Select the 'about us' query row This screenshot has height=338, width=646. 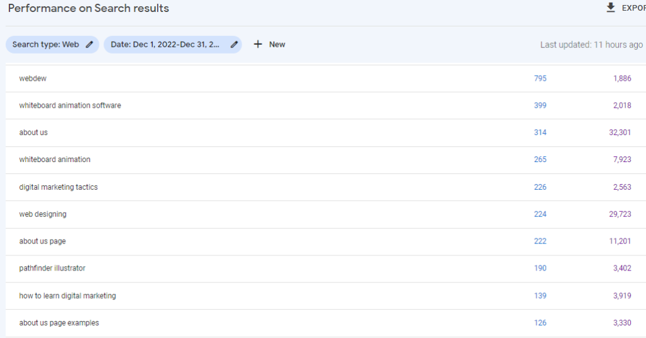tap(33, 133)
